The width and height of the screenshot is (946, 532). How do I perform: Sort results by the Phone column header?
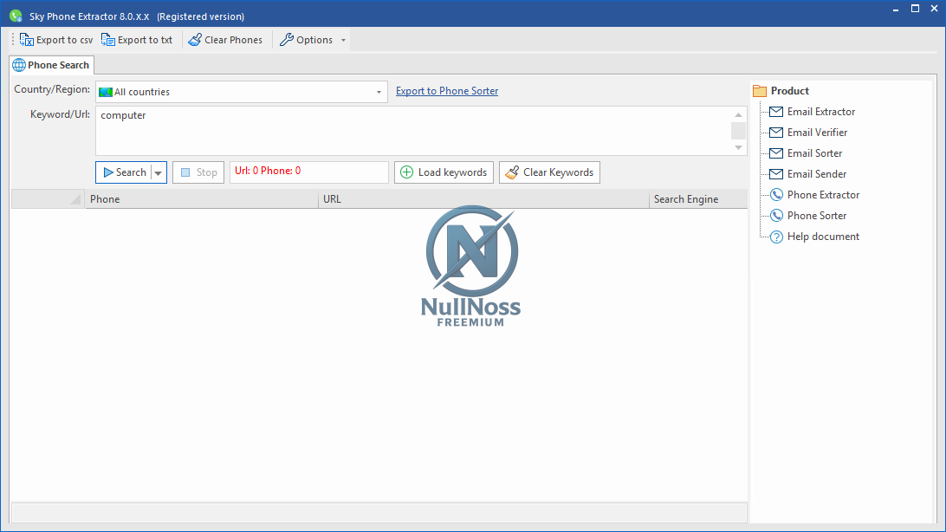(x=201, y=199)
